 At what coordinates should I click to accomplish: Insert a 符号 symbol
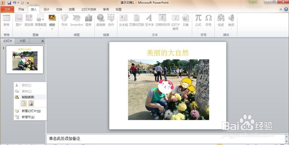(208, 20)
